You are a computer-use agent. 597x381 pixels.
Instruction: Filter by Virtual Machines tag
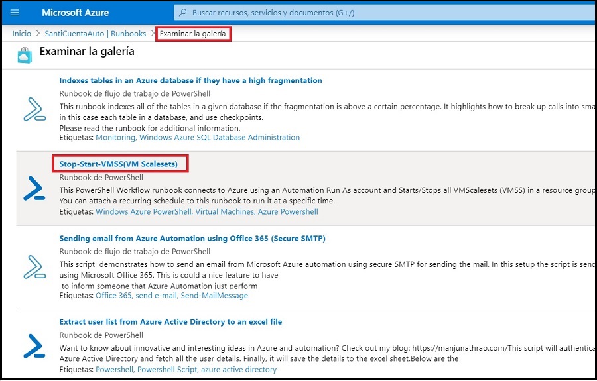[225, 211]
